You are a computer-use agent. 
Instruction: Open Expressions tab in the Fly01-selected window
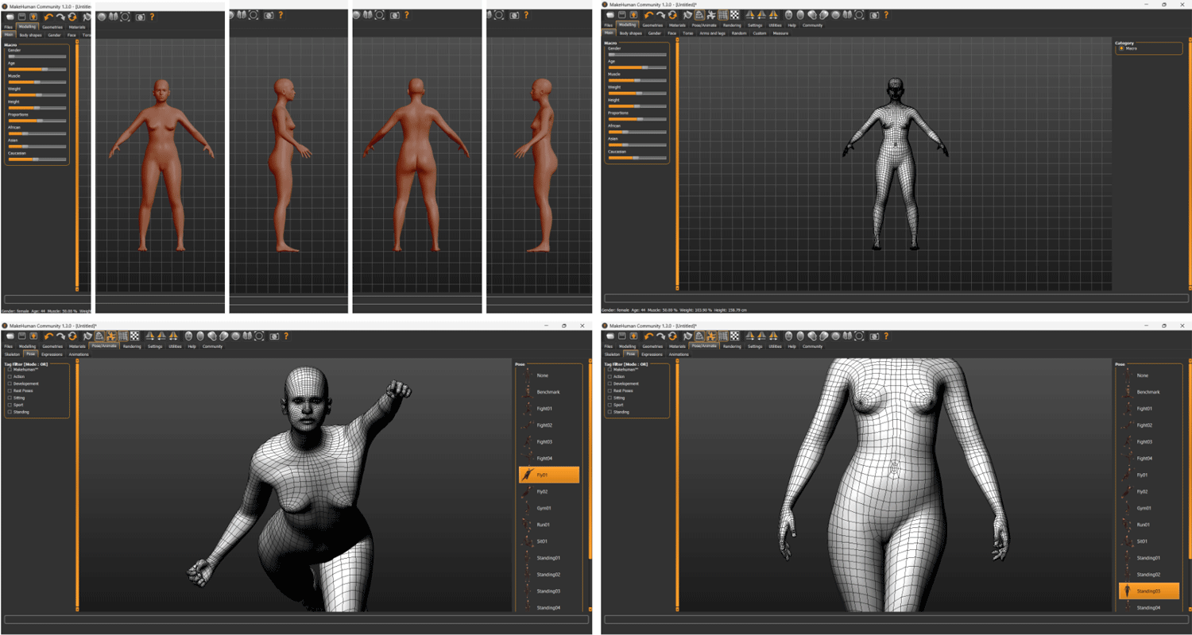point(52,354)
